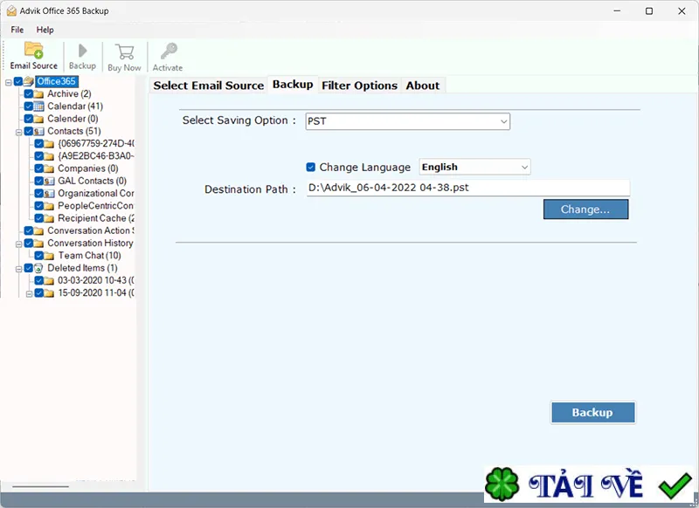Click the folder tree horizontal scrollbar
Screen dimensions: 699x508
[x=41, y=486]
